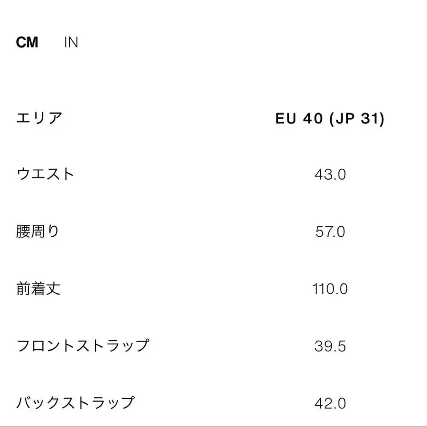The image size is (427, 427).
Task: Select the front strap value 39.5
Action: 331,346
